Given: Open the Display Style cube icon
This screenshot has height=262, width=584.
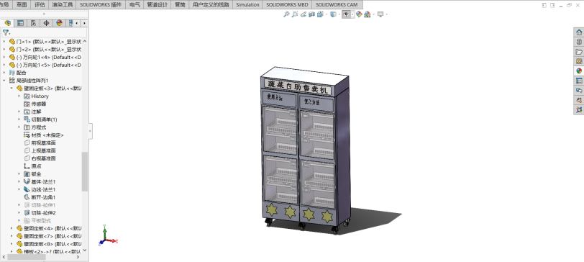Looking at the screenshot, I should 333,14.
